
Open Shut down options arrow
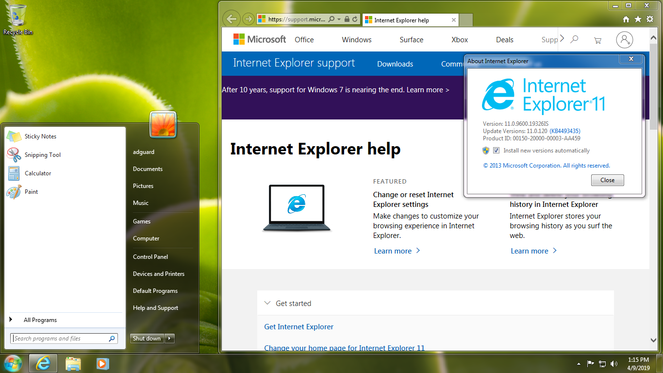pyautogui.click(x=169, y=339)
